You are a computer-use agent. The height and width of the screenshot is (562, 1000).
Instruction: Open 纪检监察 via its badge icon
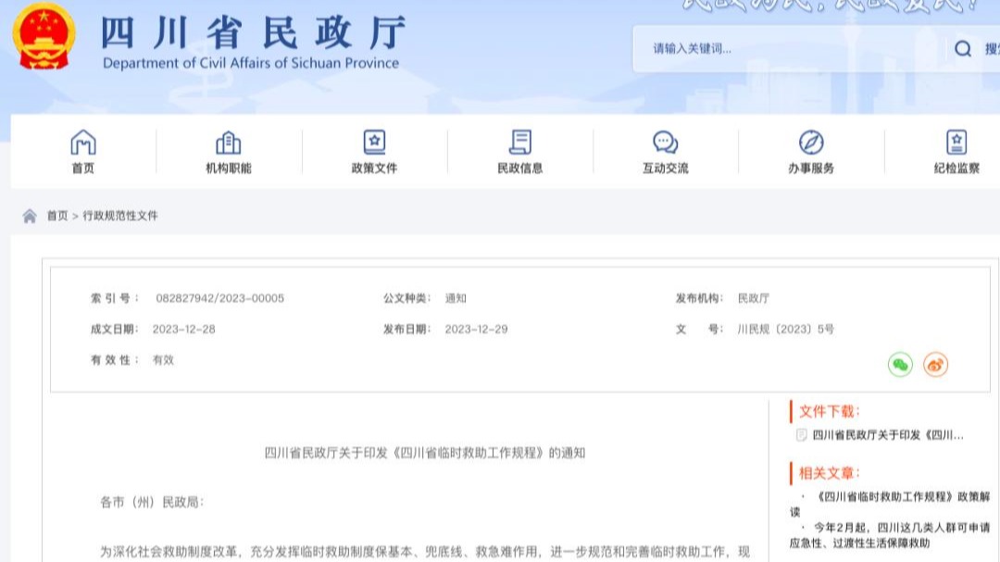955,144
